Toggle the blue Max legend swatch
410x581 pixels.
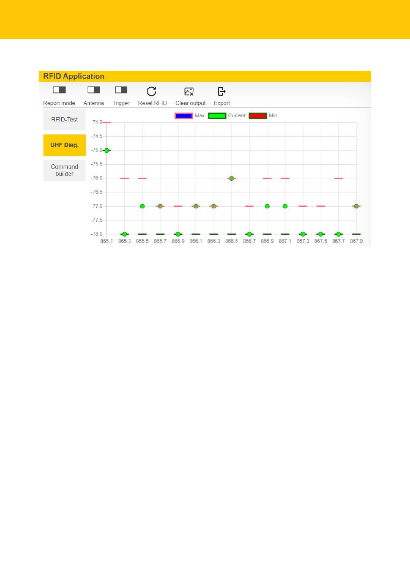tap(184, 116)
